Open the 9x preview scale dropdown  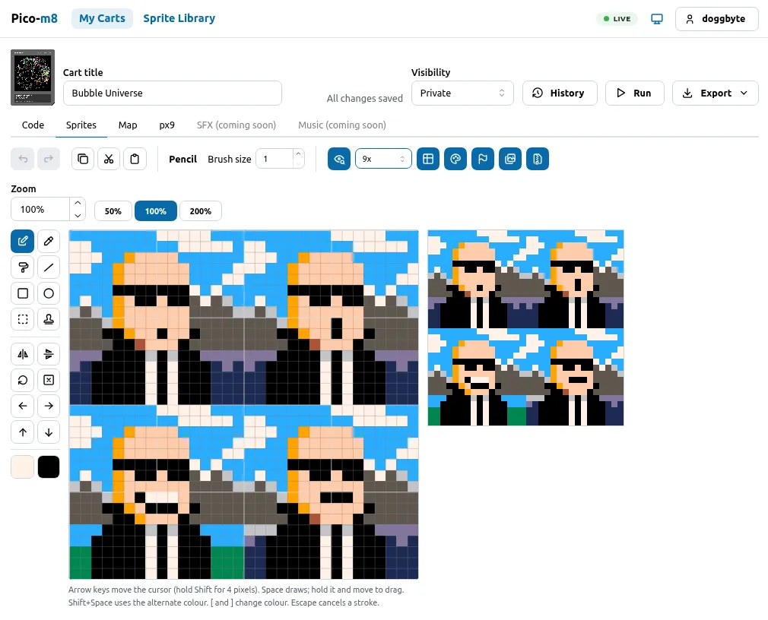383,159
